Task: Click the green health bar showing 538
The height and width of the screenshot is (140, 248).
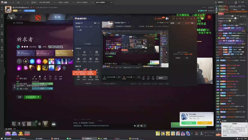Action: (42, 84)
